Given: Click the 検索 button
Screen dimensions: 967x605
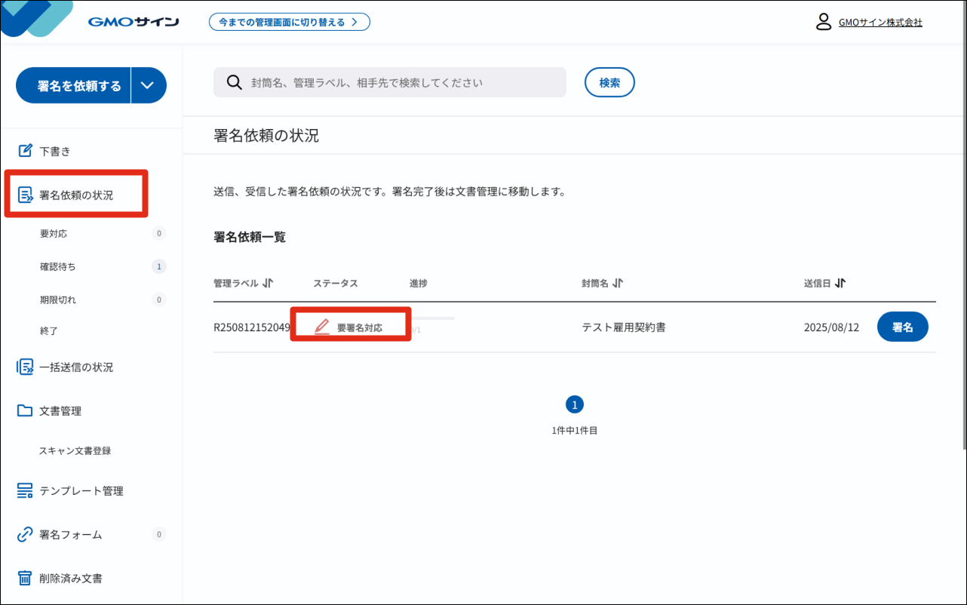Looking at the screenshot, I should pyautogui.click(x=609, y=83).
